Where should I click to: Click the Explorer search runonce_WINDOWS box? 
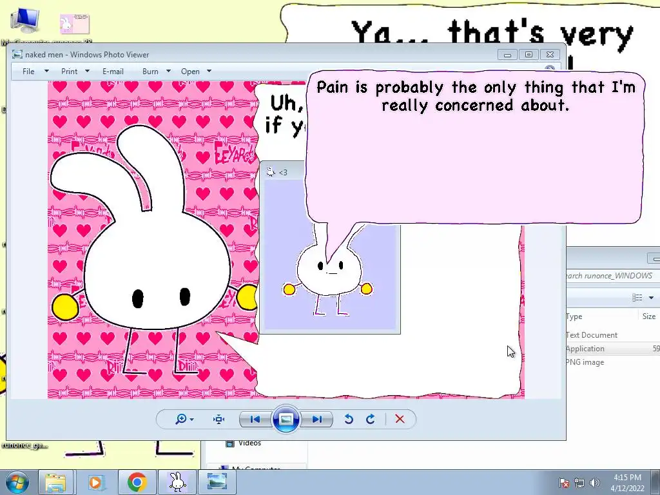[613, 276]
